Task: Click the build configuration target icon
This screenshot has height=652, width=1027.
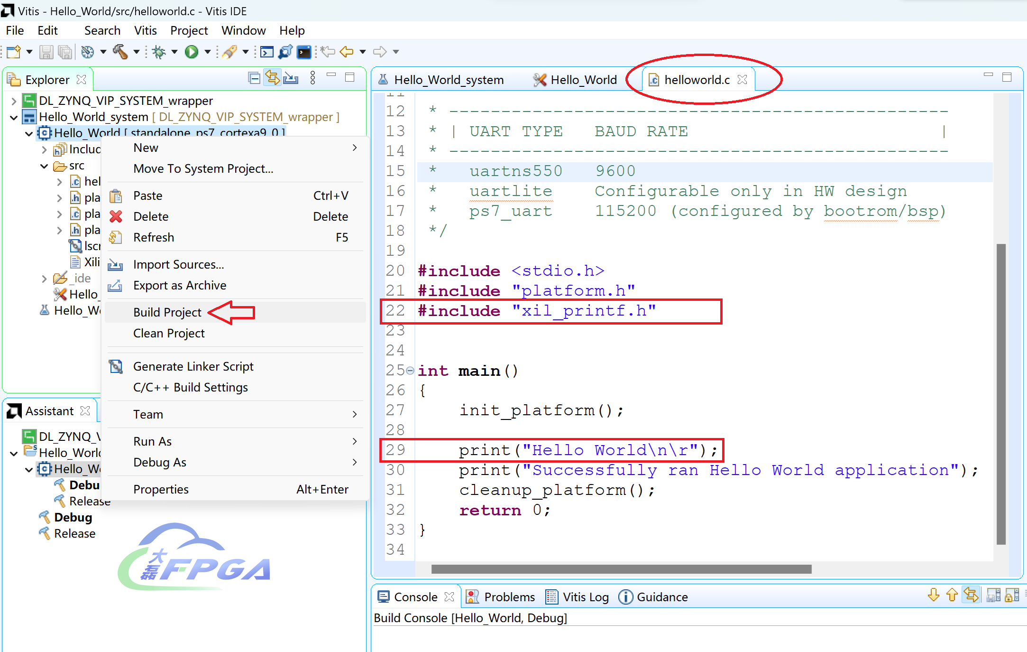Action: (88, 52)
